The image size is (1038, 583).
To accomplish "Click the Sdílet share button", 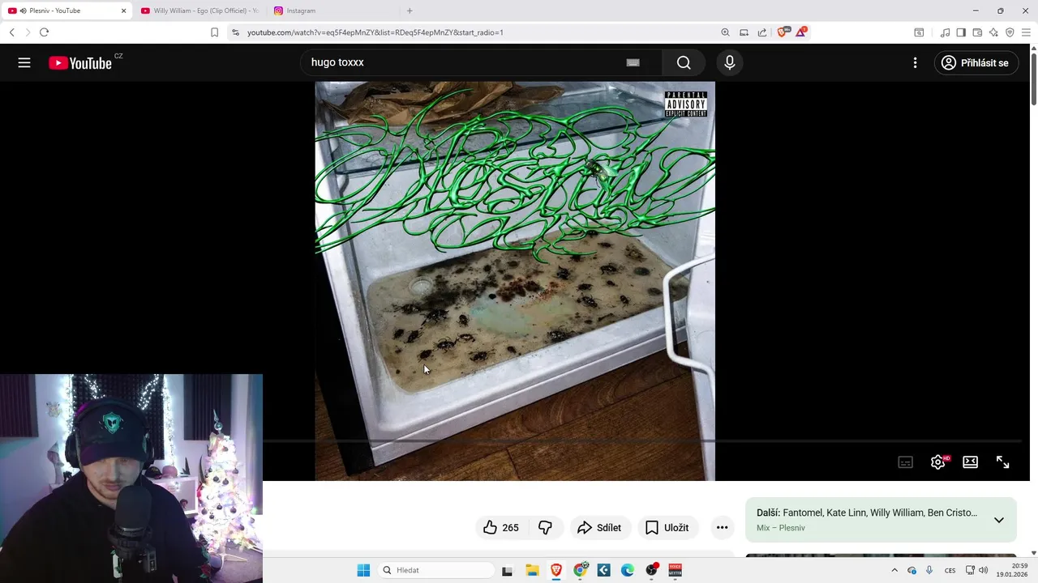I will click(x=599, y=528).
